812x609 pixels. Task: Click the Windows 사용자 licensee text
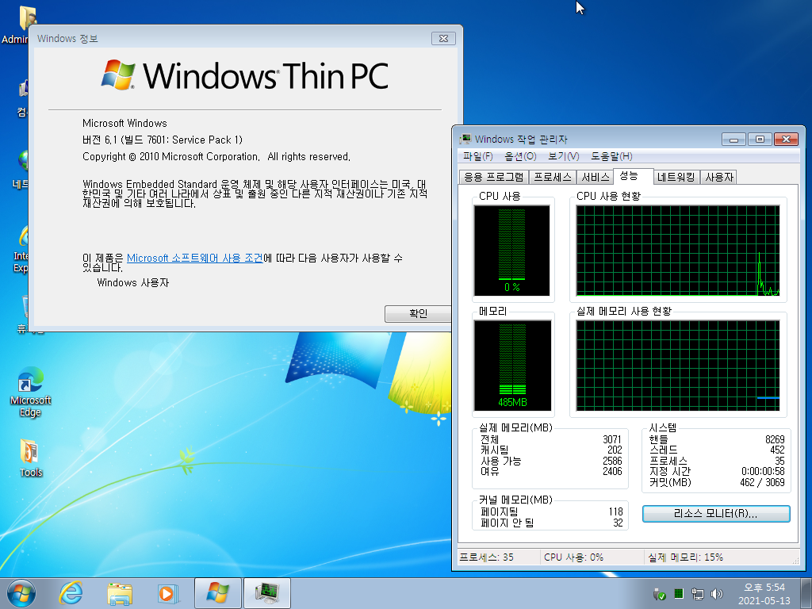tap(133, 282)
